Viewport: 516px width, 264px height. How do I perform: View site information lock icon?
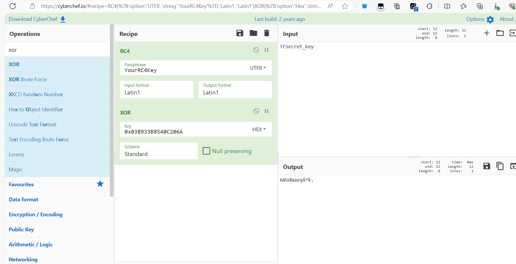click(x=33, y=6)
